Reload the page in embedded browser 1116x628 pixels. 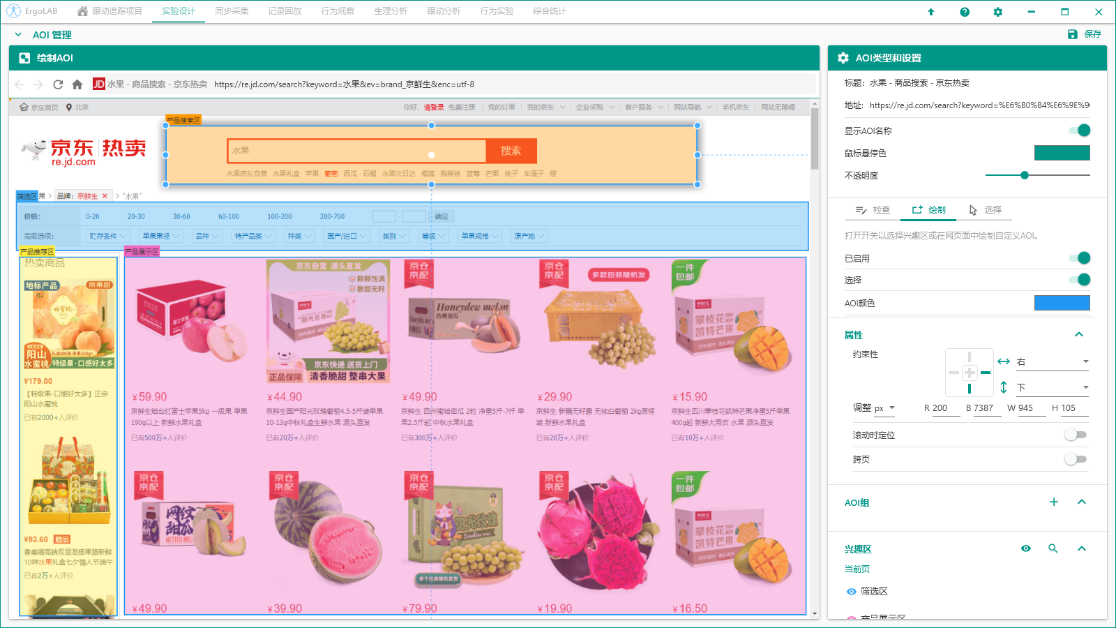point(58,84)
